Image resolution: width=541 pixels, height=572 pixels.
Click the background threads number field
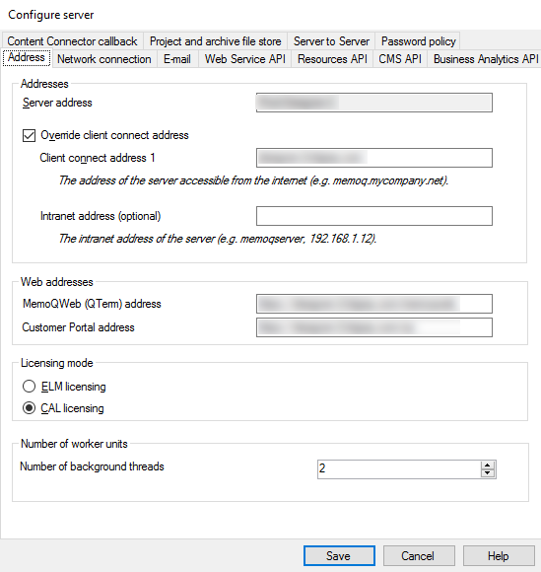pos(399,469)
